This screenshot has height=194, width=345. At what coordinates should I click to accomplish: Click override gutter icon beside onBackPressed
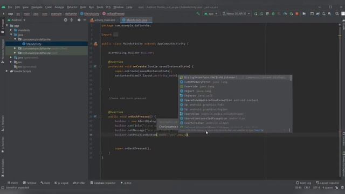95,116
